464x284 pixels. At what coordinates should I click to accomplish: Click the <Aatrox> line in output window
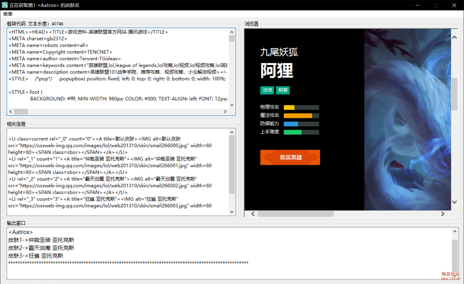point(21,232)
